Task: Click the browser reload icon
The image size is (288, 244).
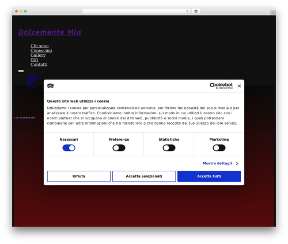Action: [187, 11]
